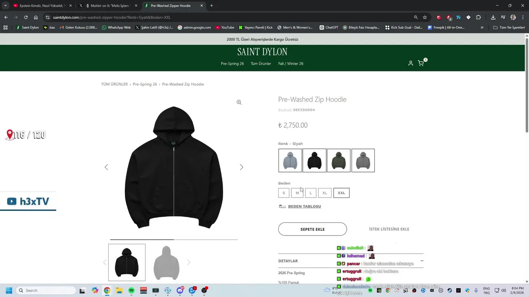
Task: Click the SAINT DYLON logo
Action: [262, 52]
